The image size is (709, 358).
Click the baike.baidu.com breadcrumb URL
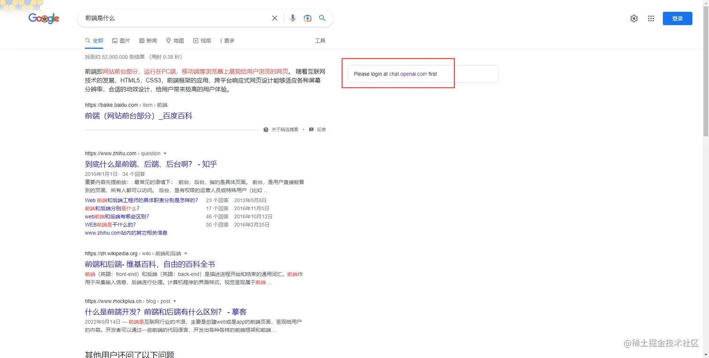pos(126,105)
